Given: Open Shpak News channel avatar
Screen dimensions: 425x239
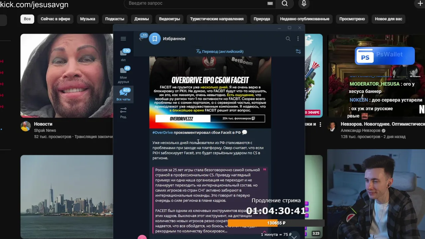Looking at the screenshot, I should pos(26,126).
